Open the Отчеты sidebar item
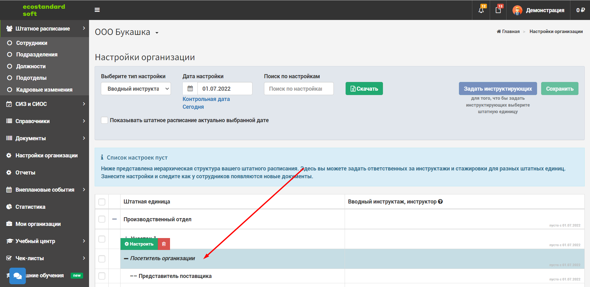Image resolution: width=590 pixels, height=287 pixels. [x=25, y=173]
